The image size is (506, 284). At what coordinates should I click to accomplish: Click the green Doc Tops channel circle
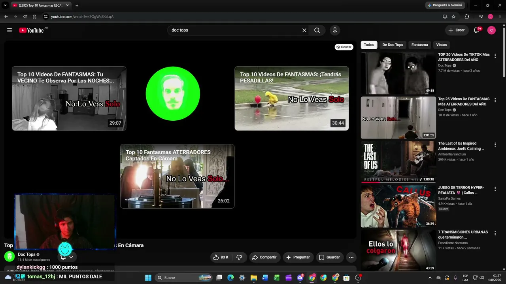(x=173, y=93)
